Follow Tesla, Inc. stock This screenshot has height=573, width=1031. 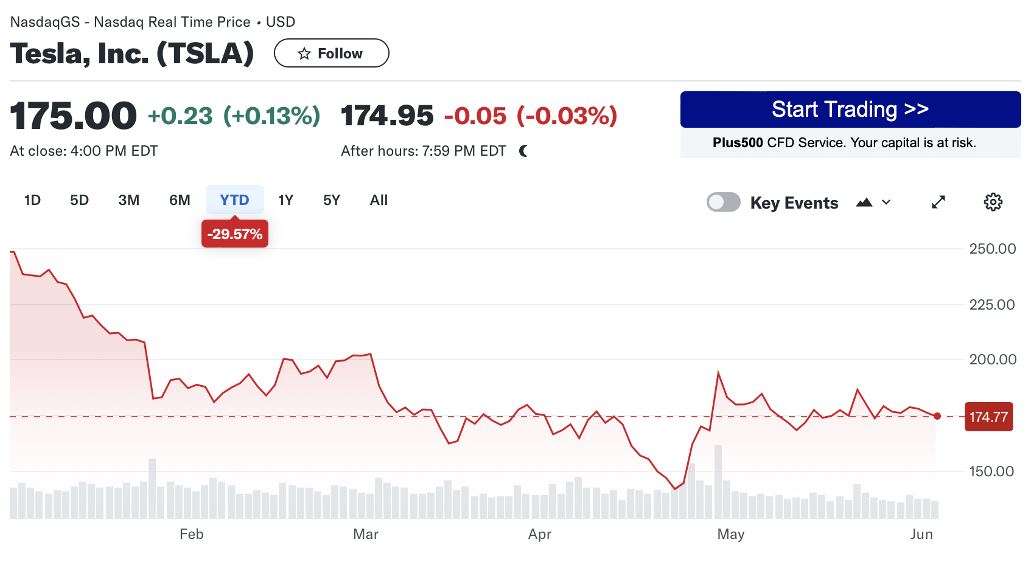tap(331, 54)
